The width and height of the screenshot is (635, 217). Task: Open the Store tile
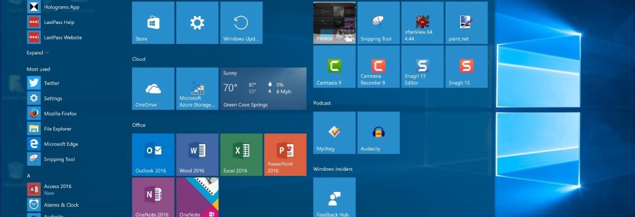point(153,23)
